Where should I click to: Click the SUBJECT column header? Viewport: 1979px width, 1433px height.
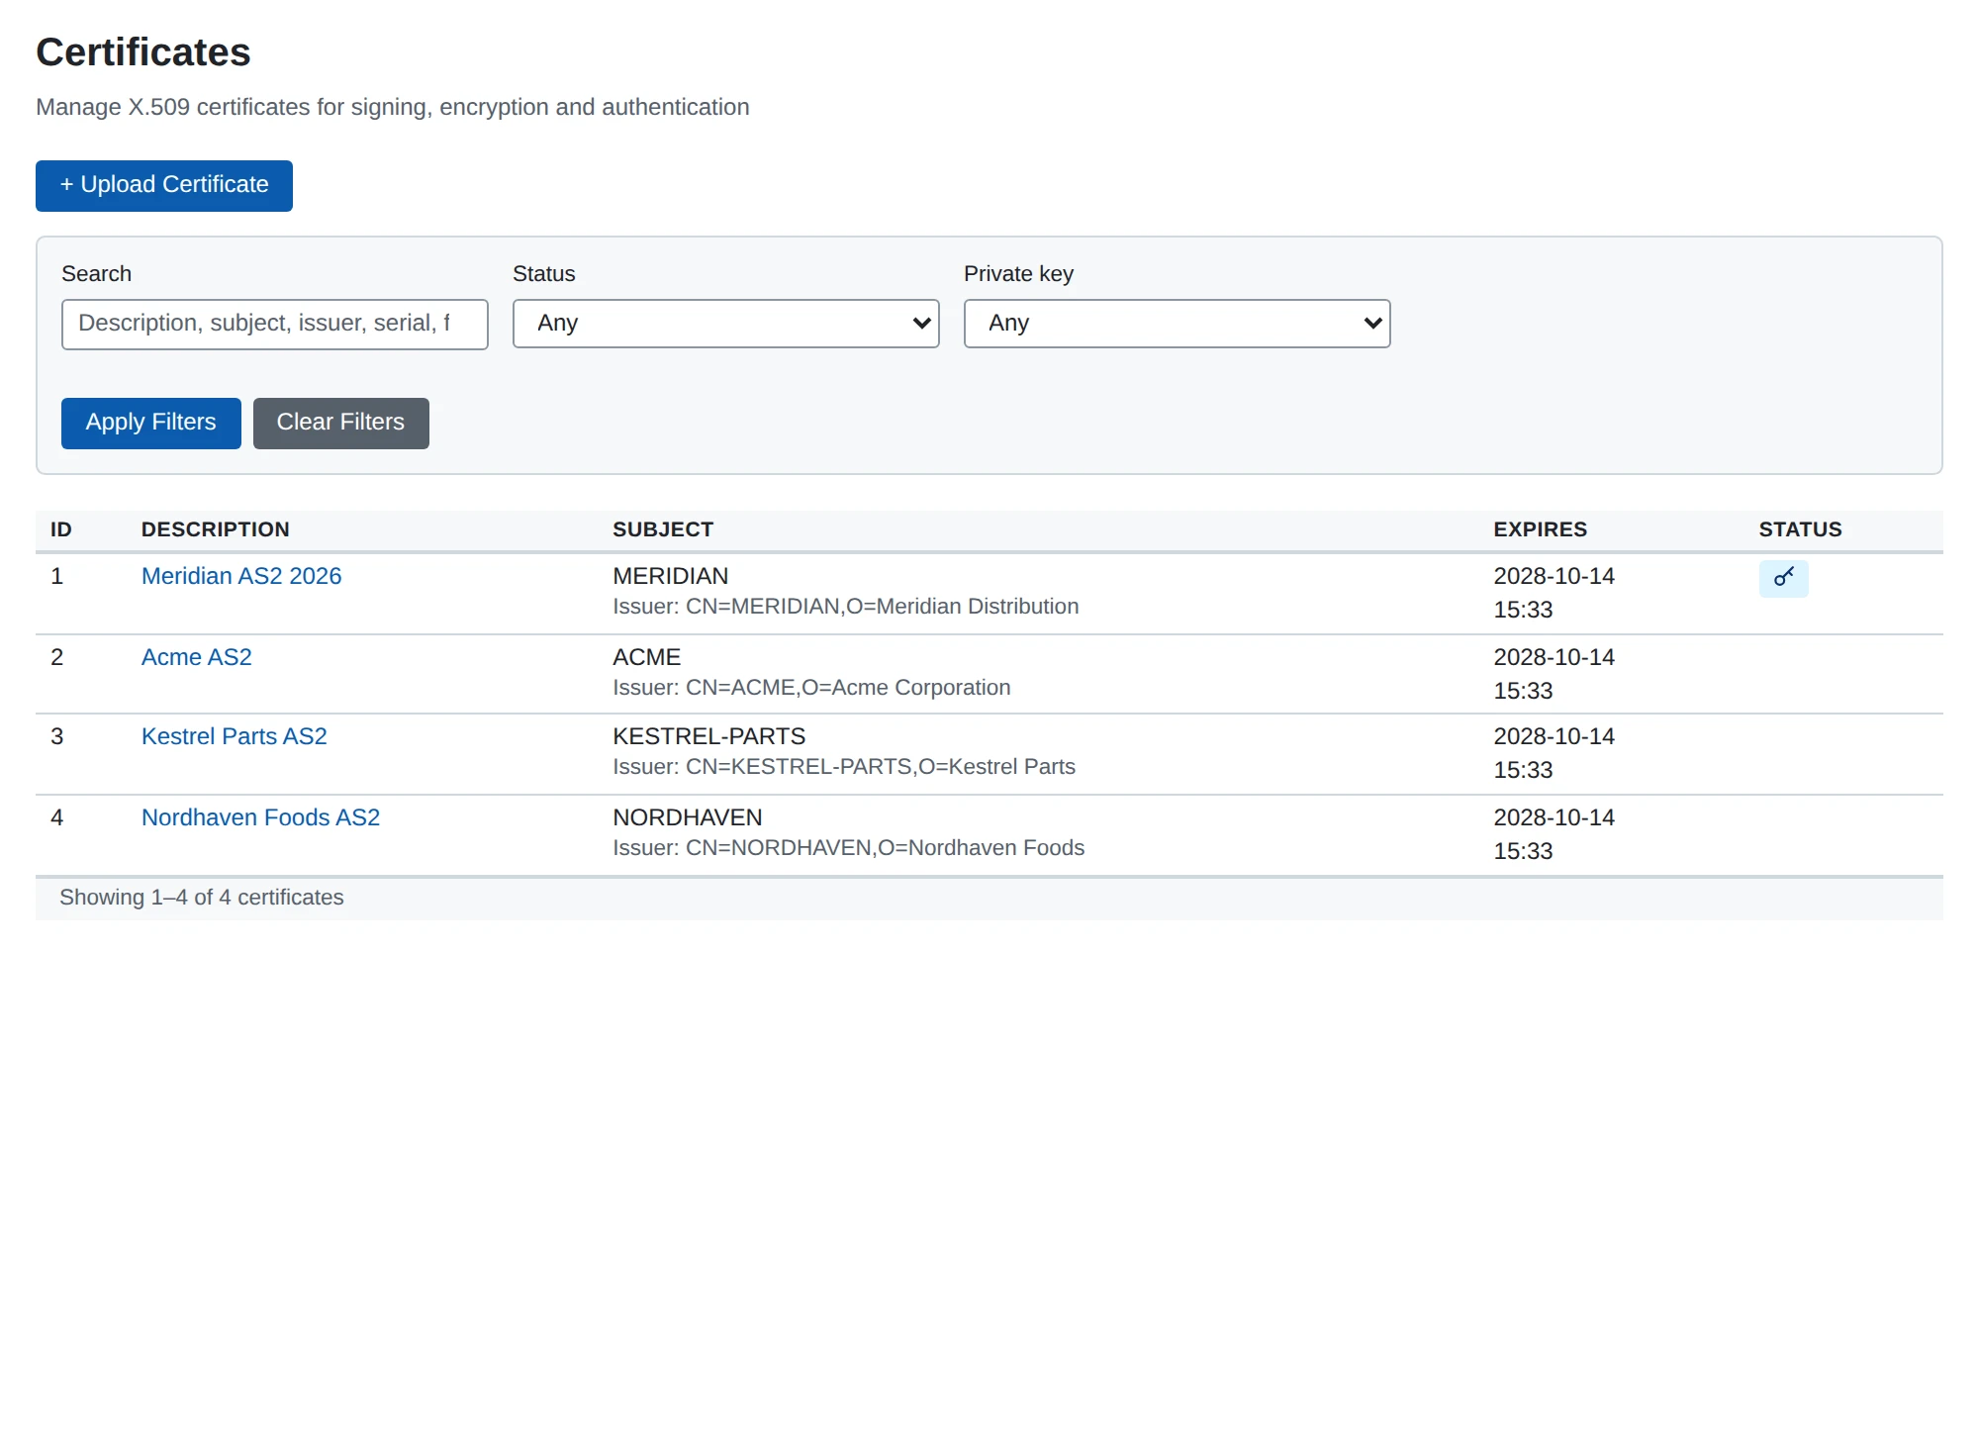[x=663, y=529]
